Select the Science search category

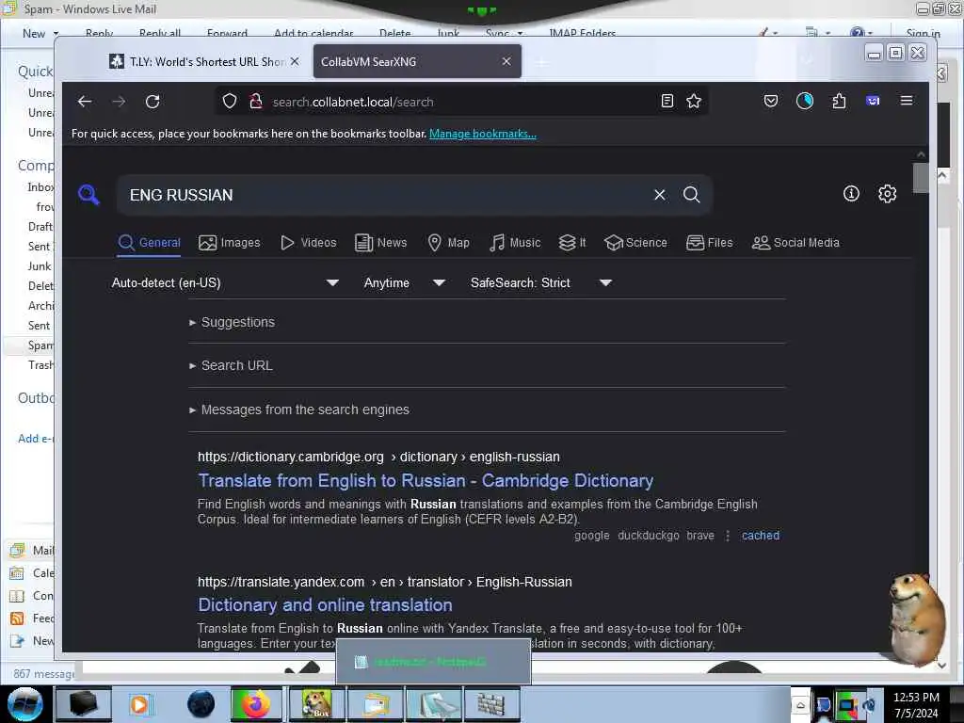[x=635, y=242]
